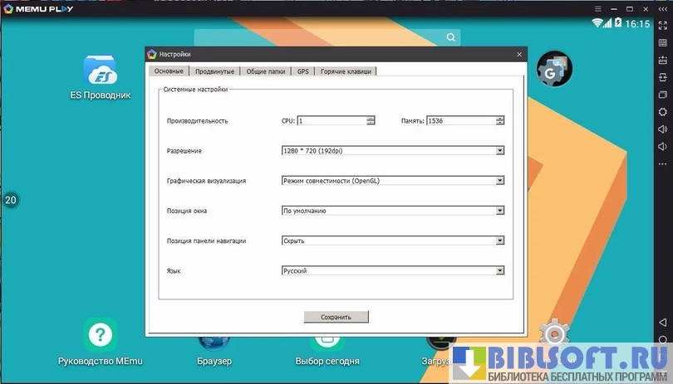Select the GPS tab
Viewport: 673px width, 384px height.
pyautogui.click(x=302, y=71)
